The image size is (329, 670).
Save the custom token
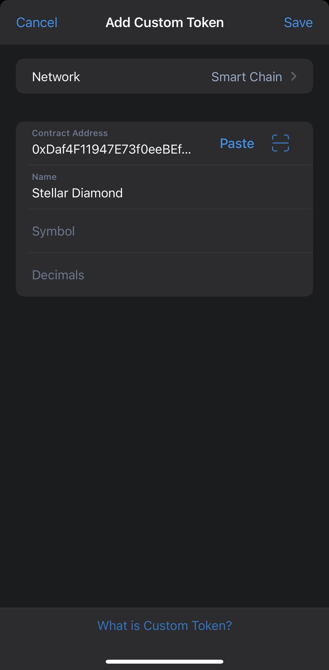(x=298, y=23)
